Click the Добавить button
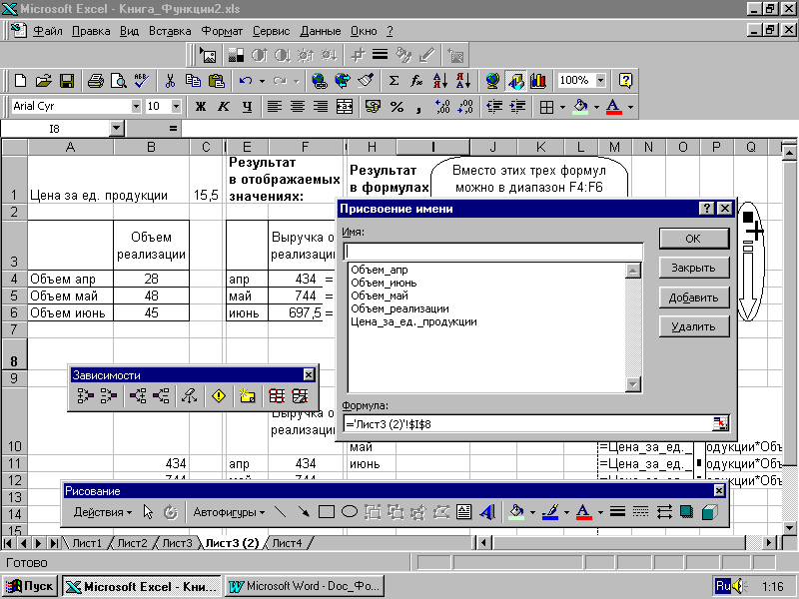The height and width of the screenshot is (599, 799). pos(693,298)
